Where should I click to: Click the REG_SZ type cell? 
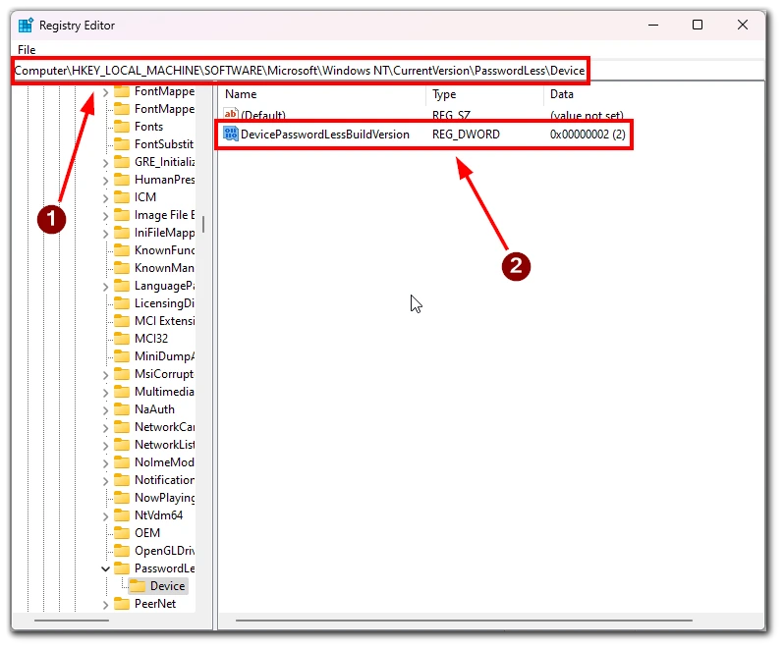pyautogui.click(x=451, y=115)
